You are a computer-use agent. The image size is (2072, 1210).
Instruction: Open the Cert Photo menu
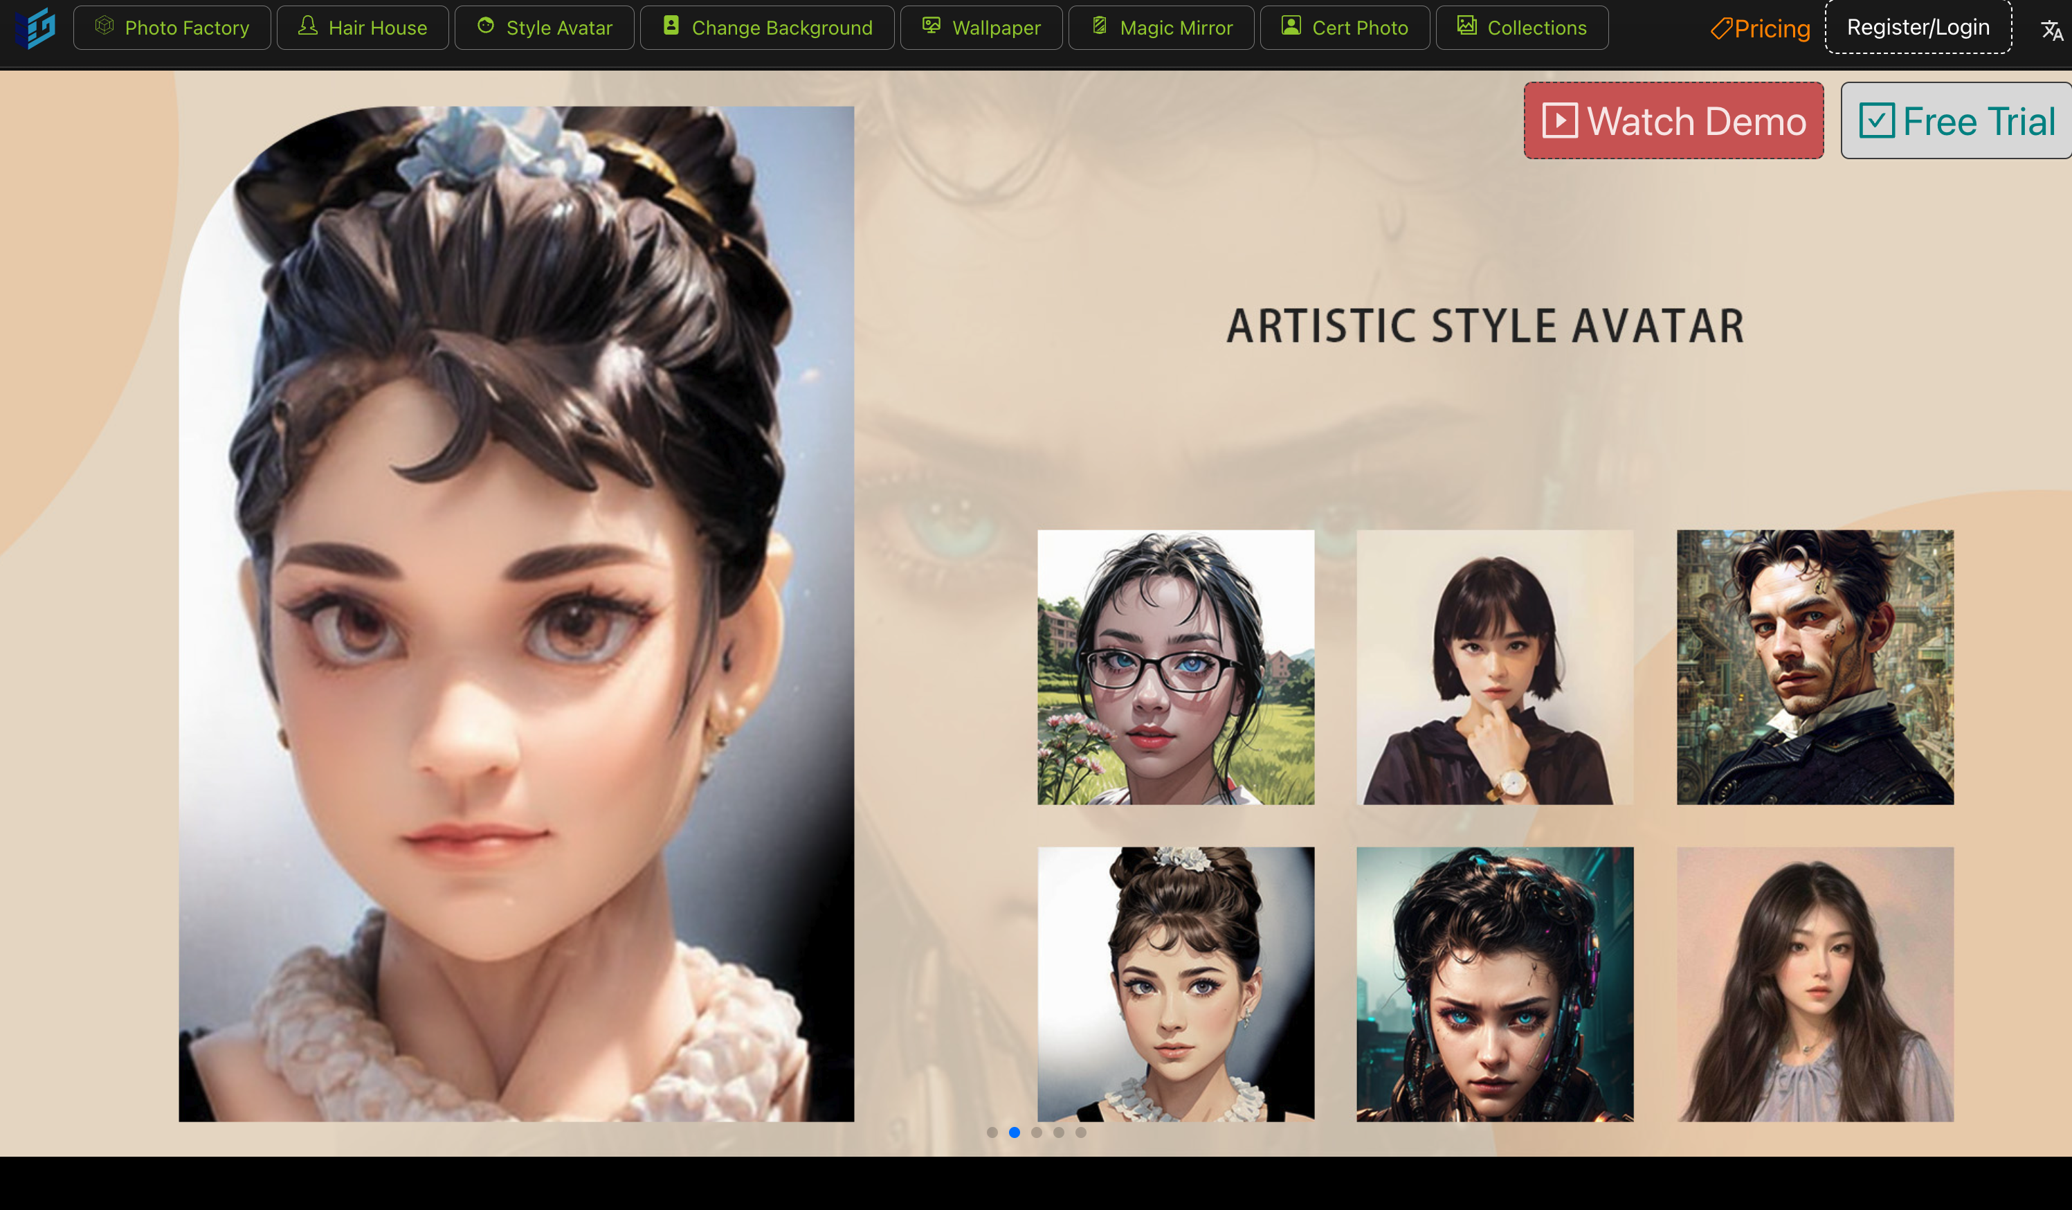coord(1345,28)
